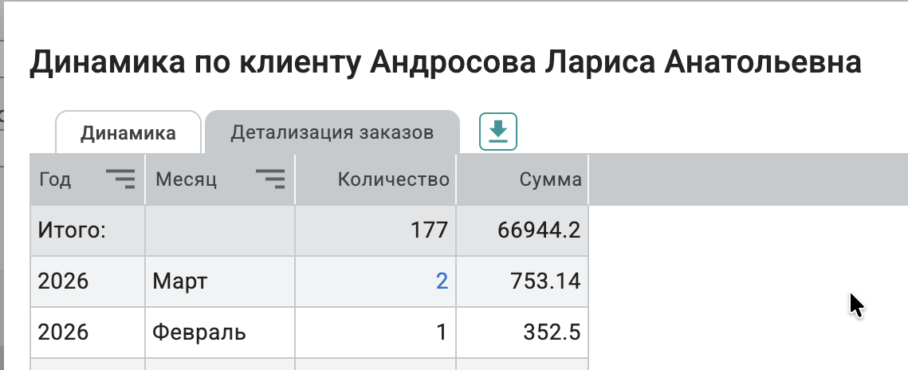908x370 pixels.
Task: Sort by the Сумма column header
Action: [550, 179]
